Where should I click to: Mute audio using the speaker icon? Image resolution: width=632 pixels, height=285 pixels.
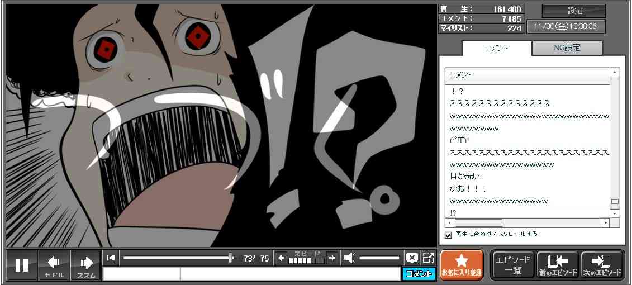click(349, 258)
